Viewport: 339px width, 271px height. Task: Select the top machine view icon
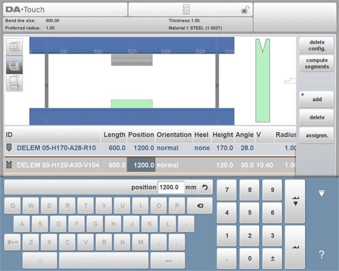[x=14, y=46]
